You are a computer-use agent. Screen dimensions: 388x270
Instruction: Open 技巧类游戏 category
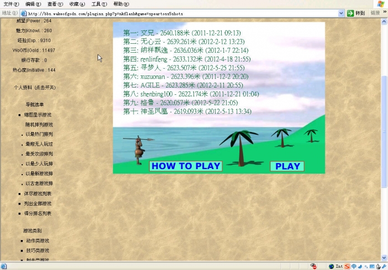[38, 251]
